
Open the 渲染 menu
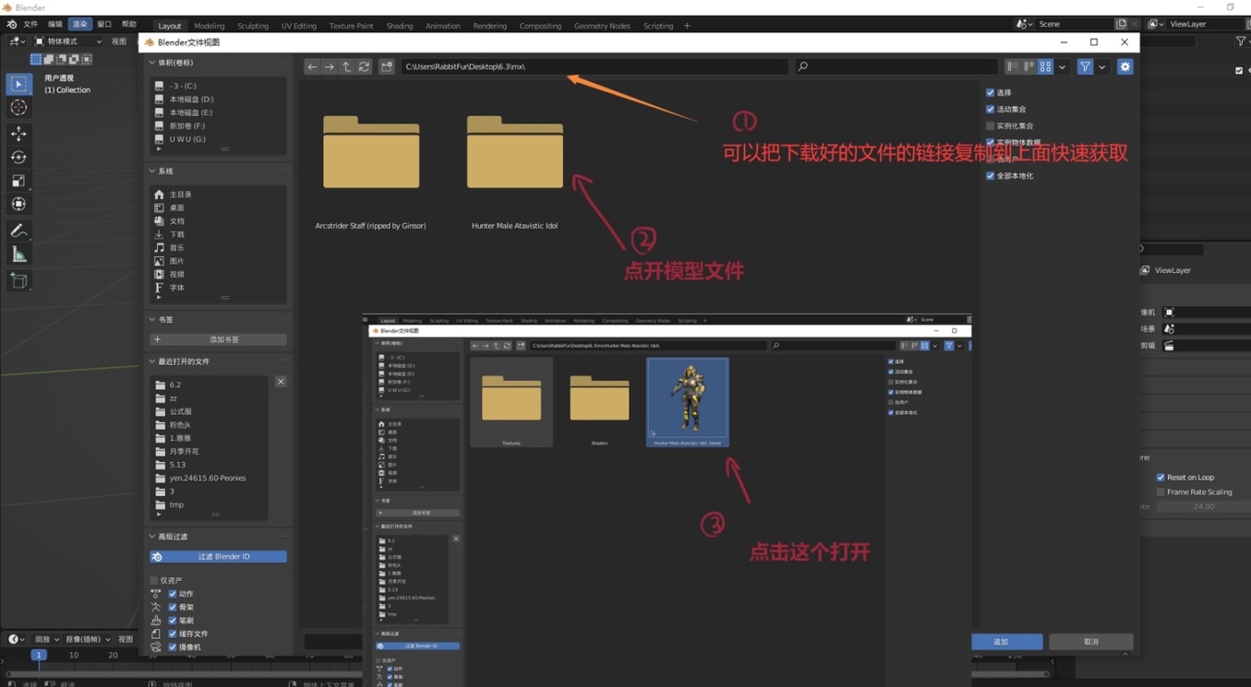point(79,25)
